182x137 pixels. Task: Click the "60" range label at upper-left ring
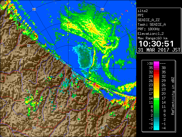[x=34, y=9]
